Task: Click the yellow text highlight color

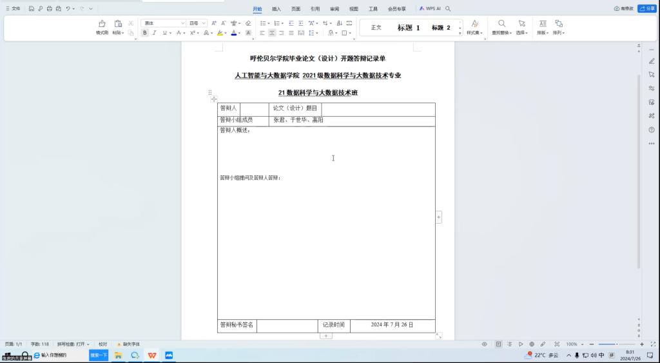Action: tap(220, 33)
